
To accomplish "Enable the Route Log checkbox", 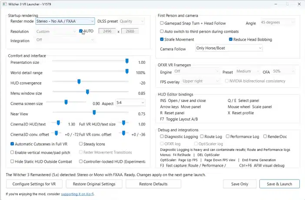I will (x=202, y=136).
